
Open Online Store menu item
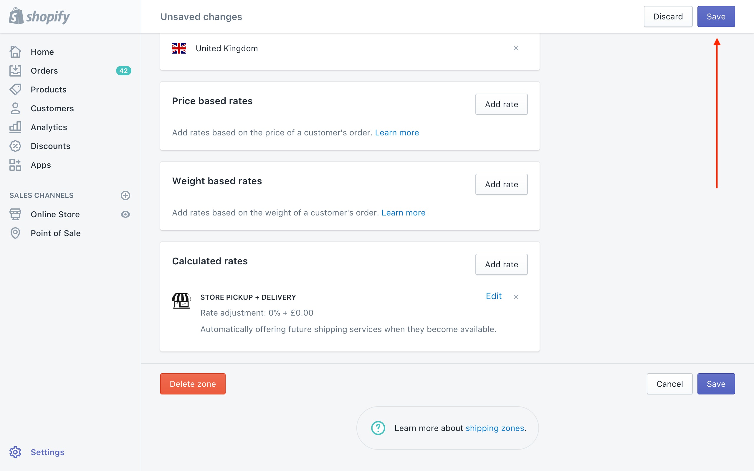coord(55,214)
